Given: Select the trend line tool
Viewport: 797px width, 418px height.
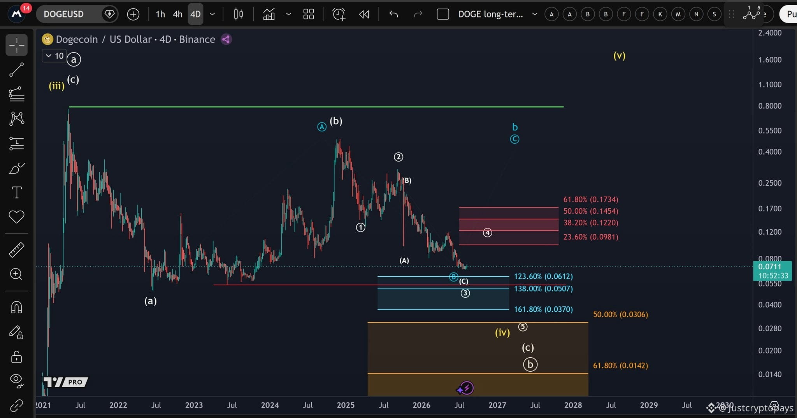Looking at the screenshot, I should tap(16, 70).
